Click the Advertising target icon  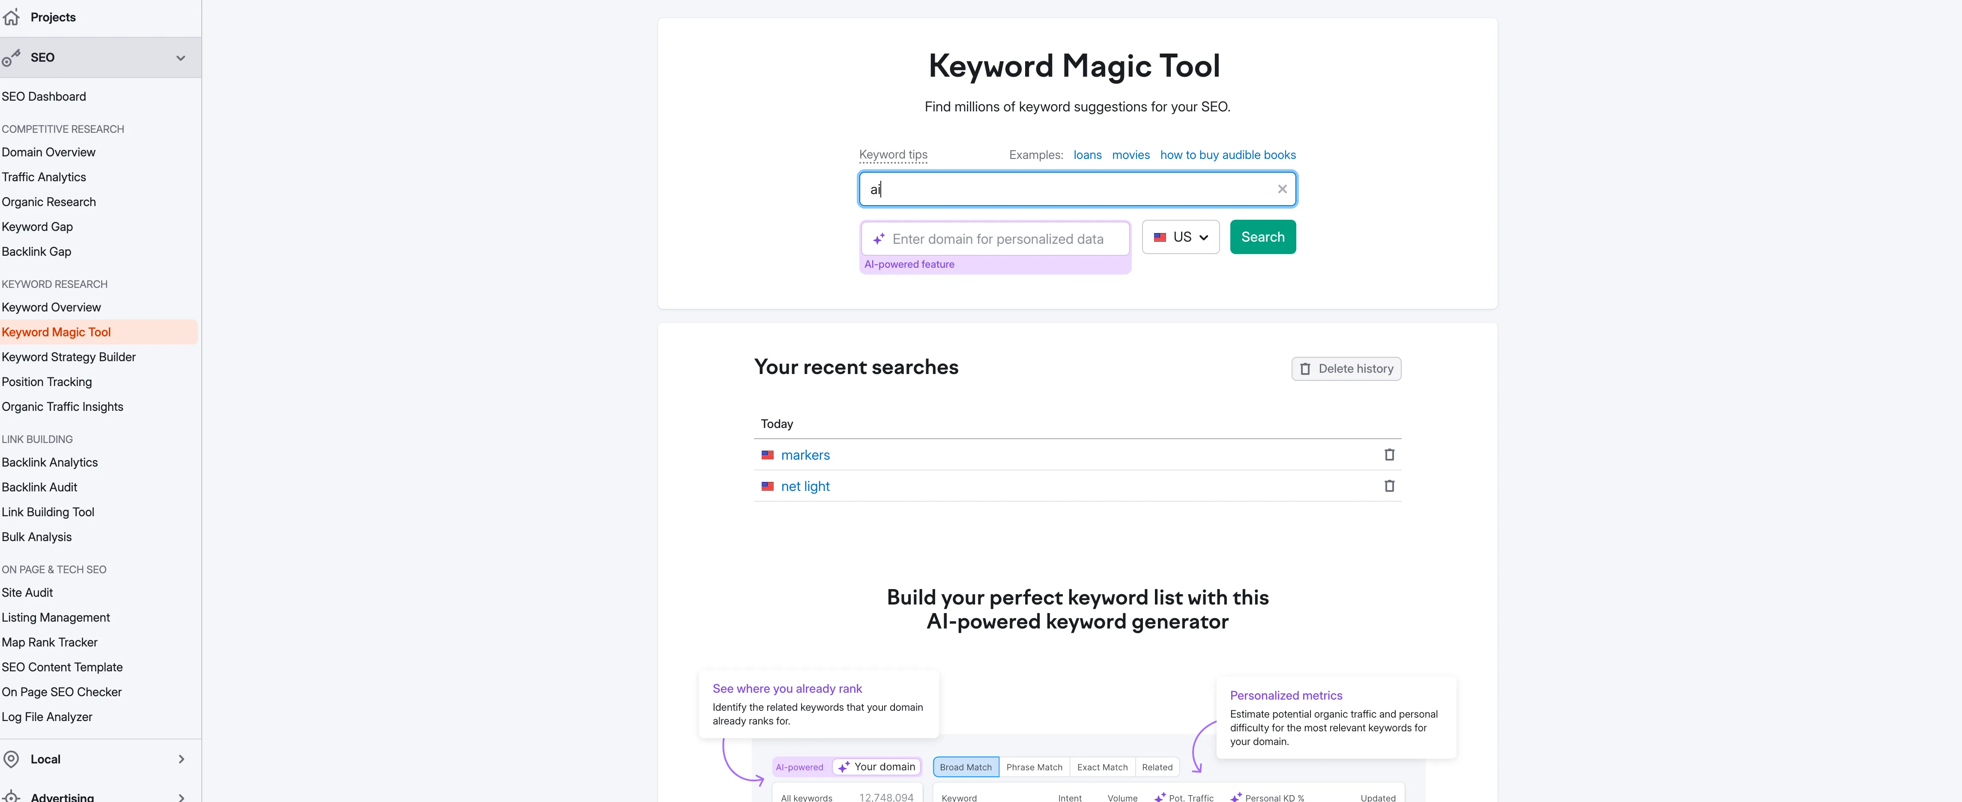point(11,797)
